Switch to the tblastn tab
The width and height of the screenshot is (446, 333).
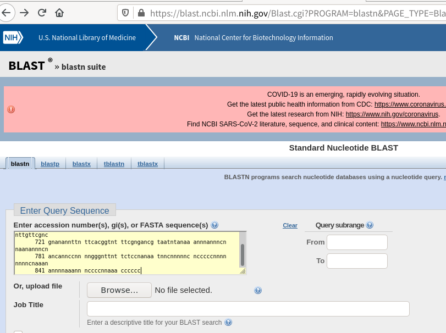click(114, 164)
